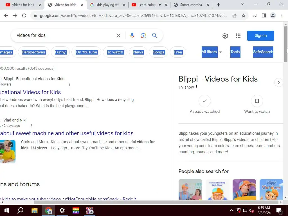Open Chrome's three-dot menu
This screenshot has height=216, width=288.
[282, 16]
